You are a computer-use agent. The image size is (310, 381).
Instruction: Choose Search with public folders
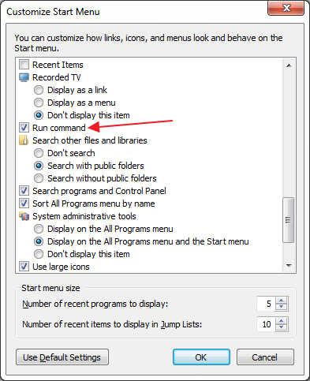(x=39, y=166)
